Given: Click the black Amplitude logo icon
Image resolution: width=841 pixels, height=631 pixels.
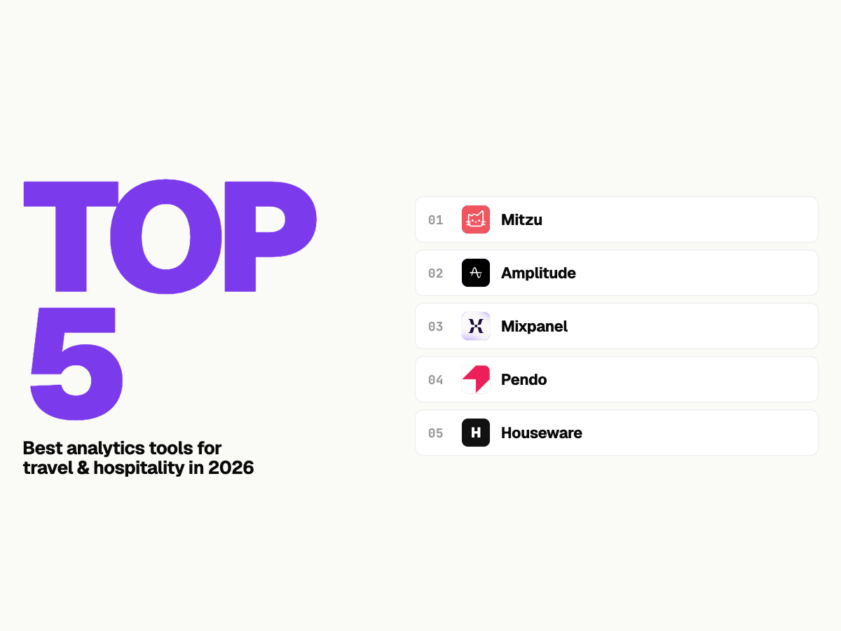Looking at the screenshot, I should pyautogui.click(x=476, y=273).
